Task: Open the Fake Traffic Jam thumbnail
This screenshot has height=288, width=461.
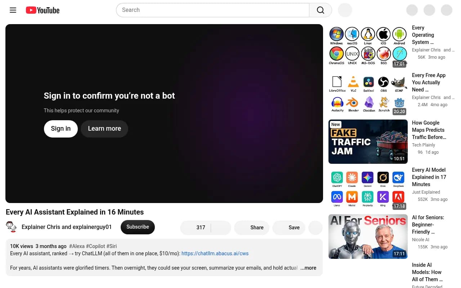Action: (x=368, y=141)
